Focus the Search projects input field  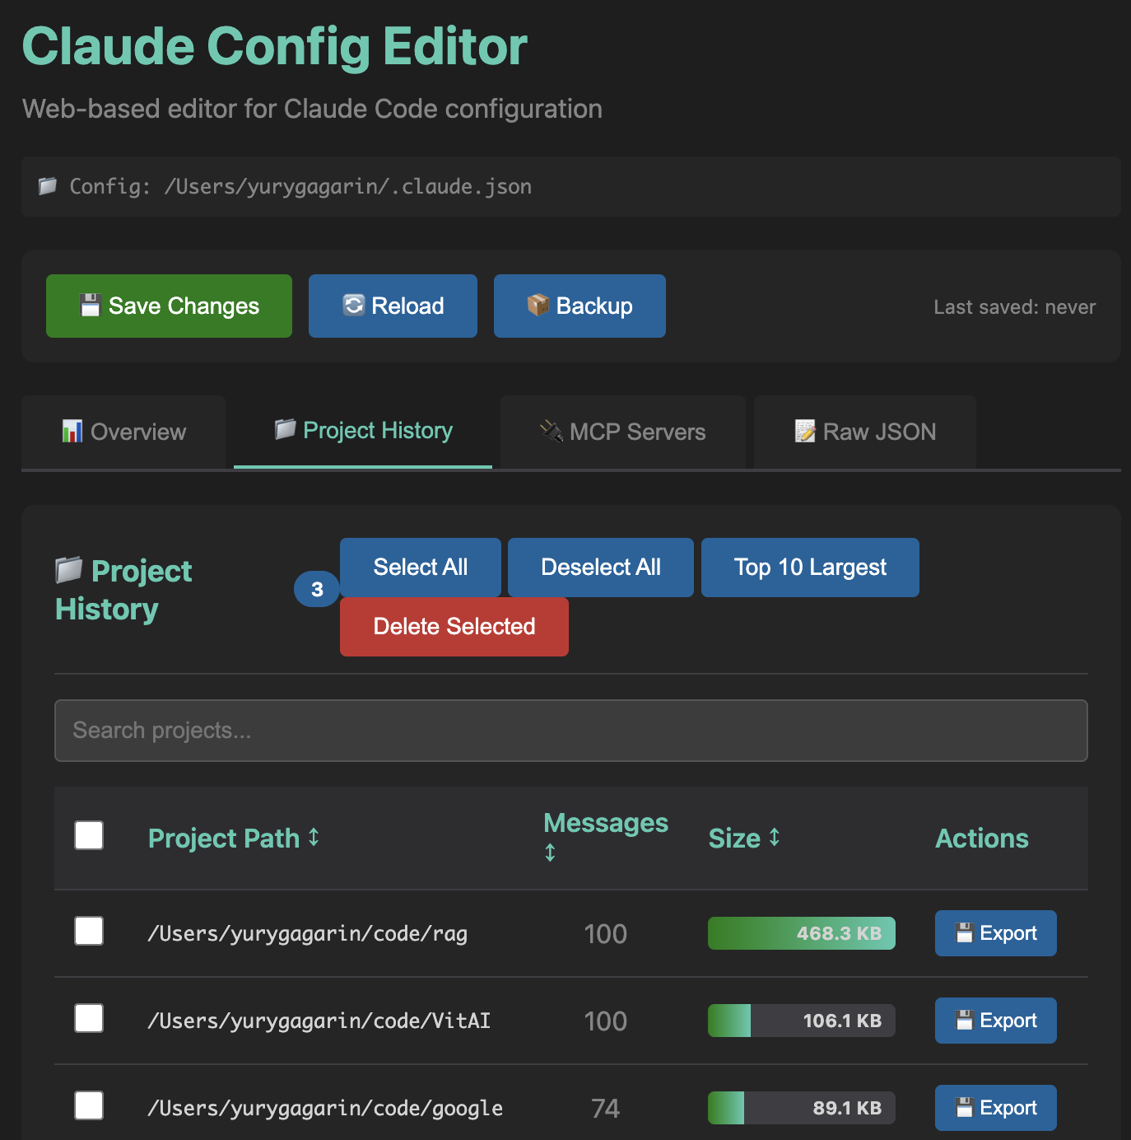[571, 731]
